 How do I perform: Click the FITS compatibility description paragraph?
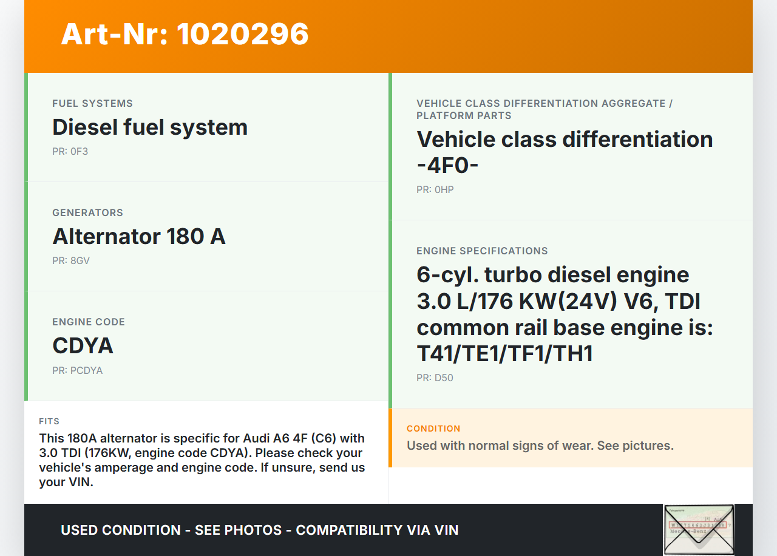pyautogui.click(x=202, y=460)
